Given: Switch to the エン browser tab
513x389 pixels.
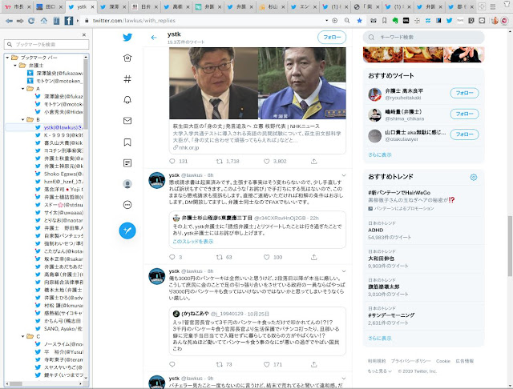Looking at the screenshot, I should 303,6.
